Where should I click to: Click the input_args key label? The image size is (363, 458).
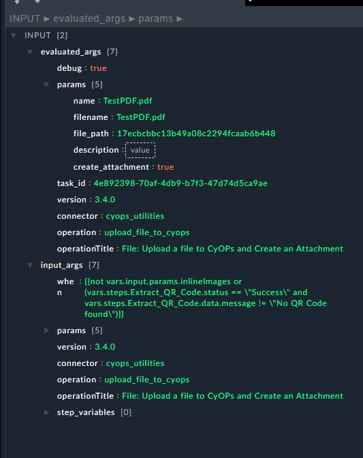[61, 265]
